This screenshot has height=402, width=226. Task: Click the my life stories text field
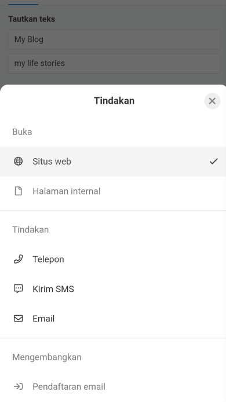coord(114,63)
